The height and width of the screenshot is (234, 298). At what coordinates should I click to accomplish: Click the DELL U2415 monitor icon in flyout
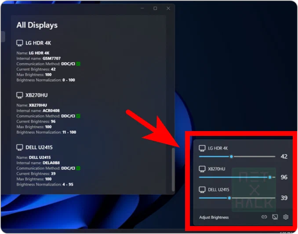202,190
